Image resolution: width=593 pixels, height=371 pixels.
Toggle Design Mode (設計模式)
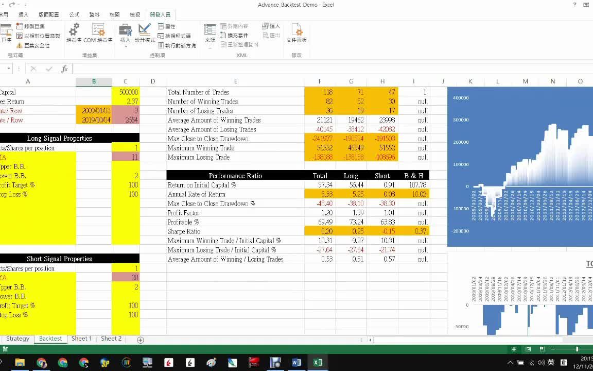[x=145, y=32]
